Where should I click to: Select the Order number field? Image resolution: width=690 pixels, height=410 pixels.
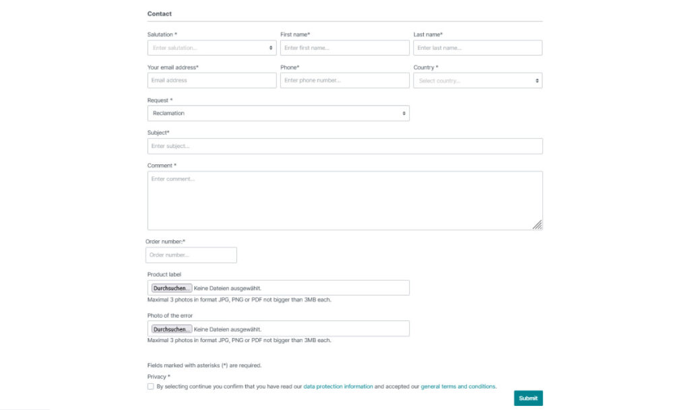point(191,255)
